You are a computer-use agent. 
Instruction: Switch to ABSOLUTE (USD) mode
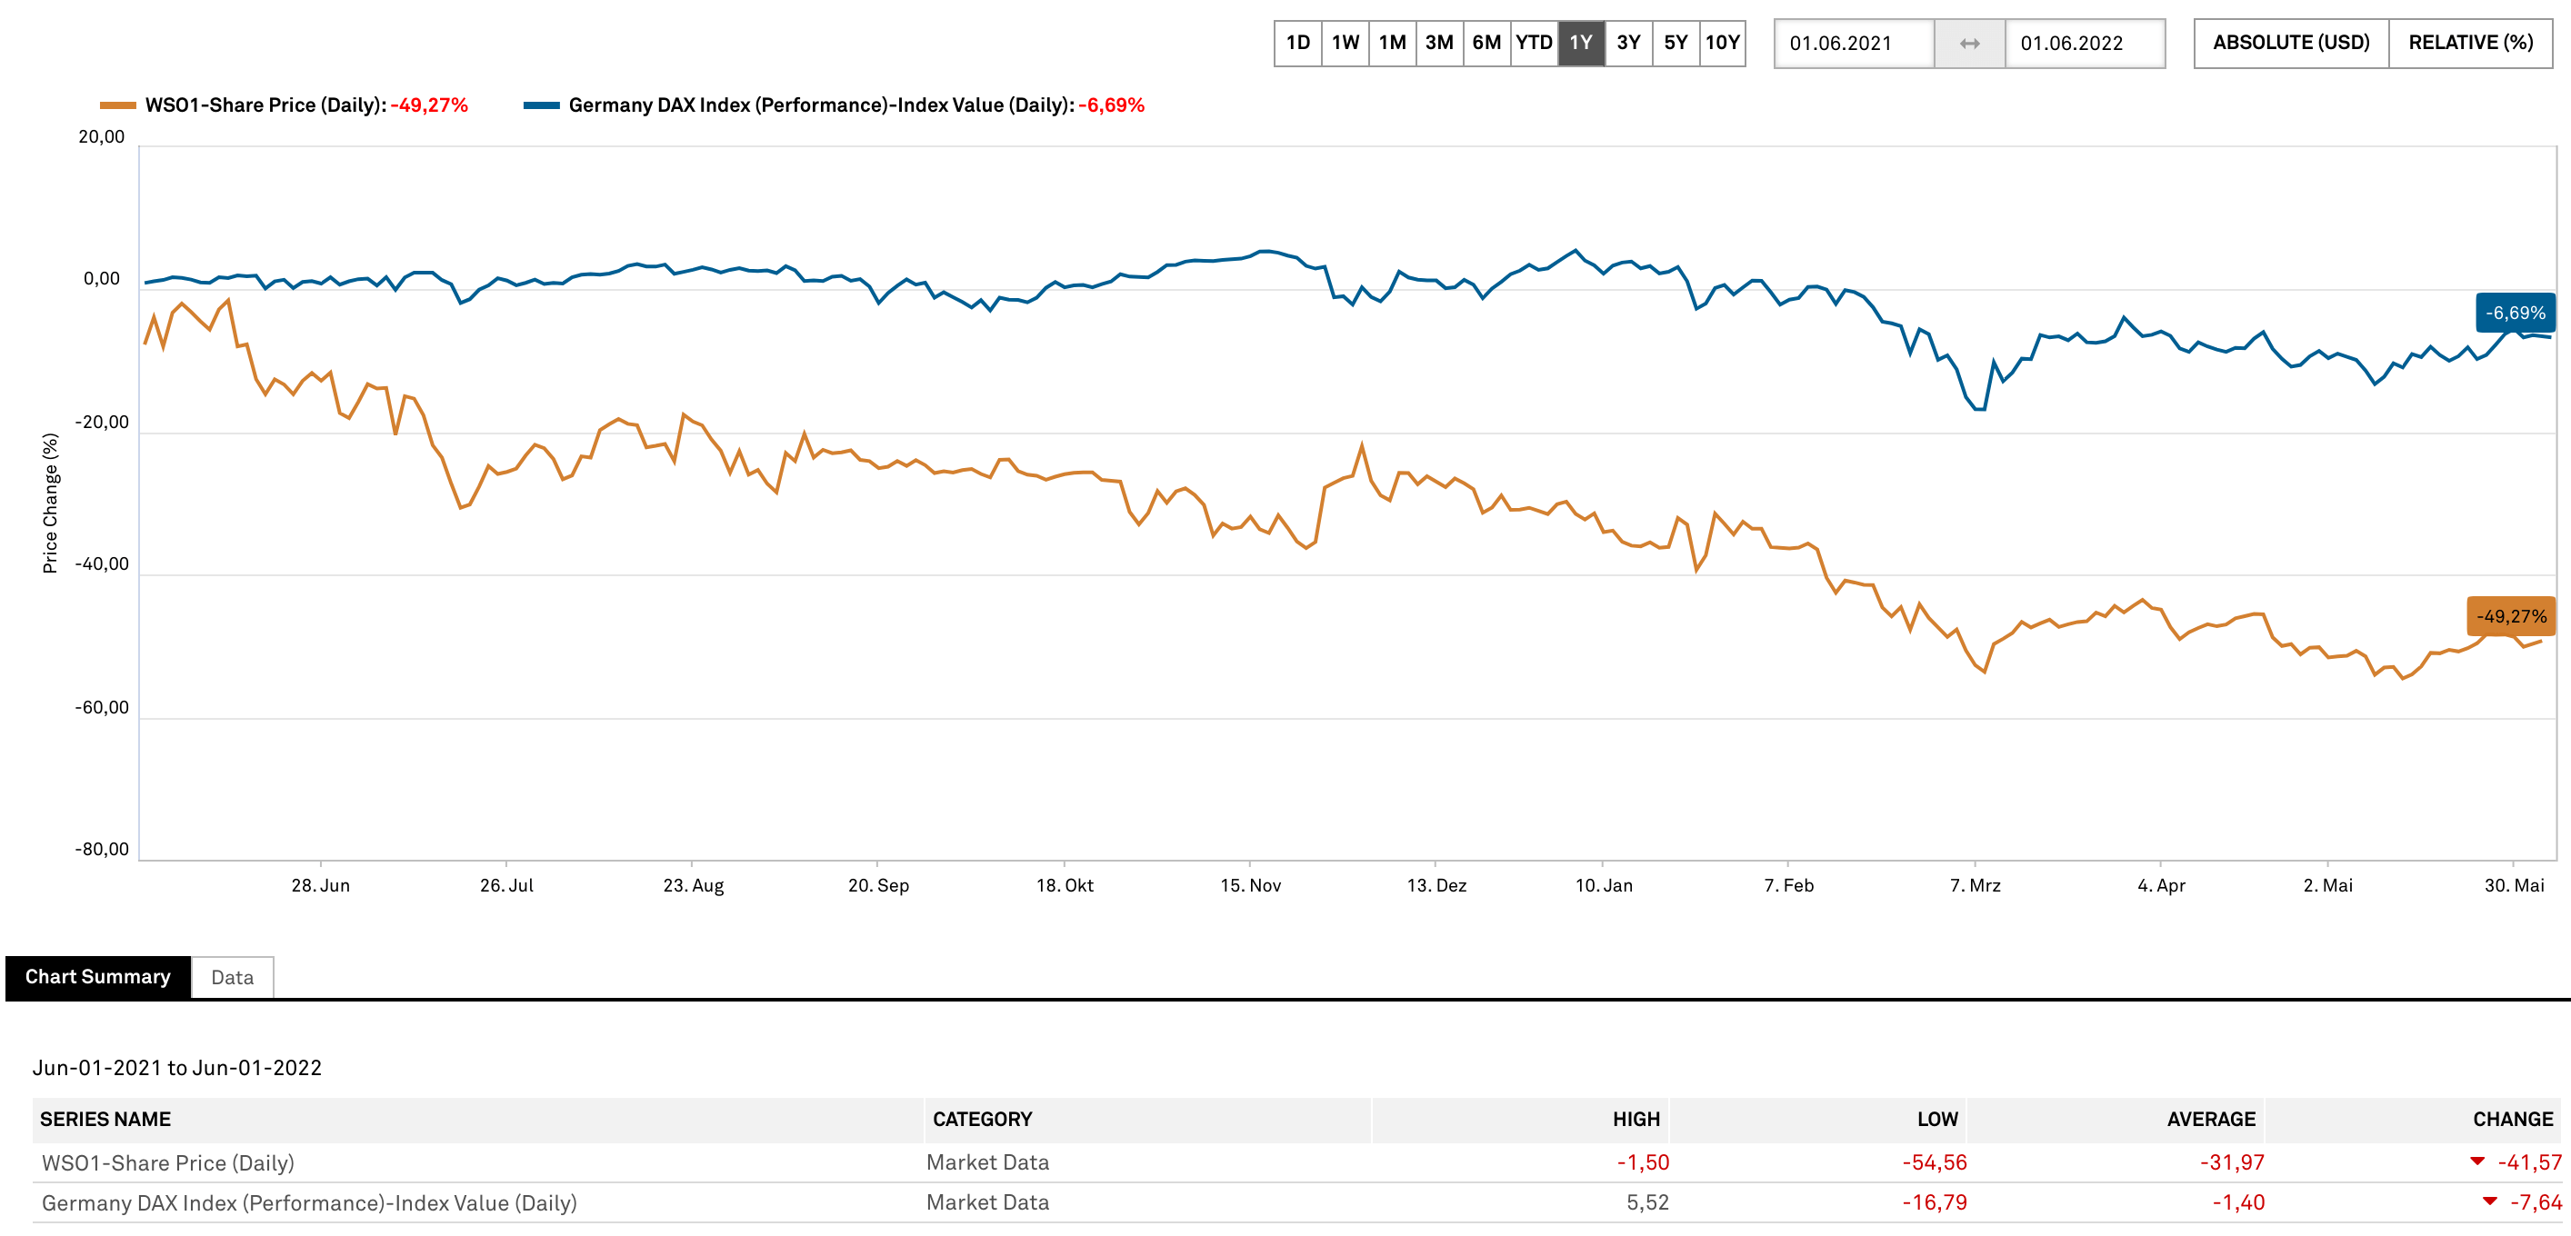point(2291,43)
